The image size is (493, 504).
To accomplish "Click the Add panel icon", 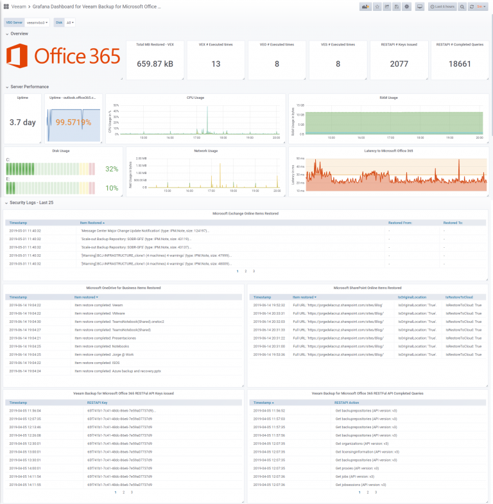I will pyautogui.click(x=365, y=7).
